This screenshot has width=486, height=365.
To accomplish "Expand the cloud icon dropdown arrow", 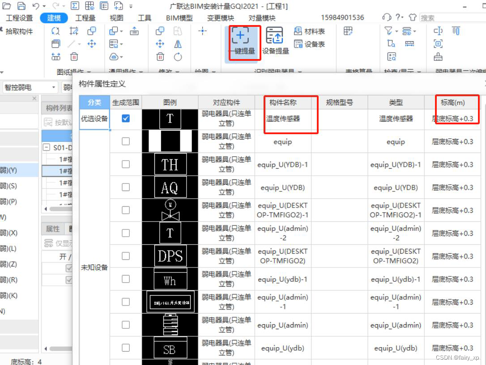I will coord(121,57).
